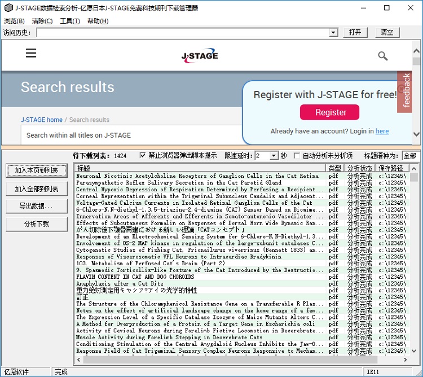Open the red feedback side tab
This screenshot has width=423, height=377.
[404, 92]
